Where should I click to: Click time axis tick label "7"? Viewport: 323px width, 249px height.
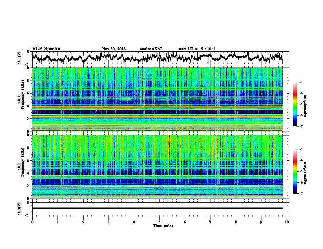[210, 222]
